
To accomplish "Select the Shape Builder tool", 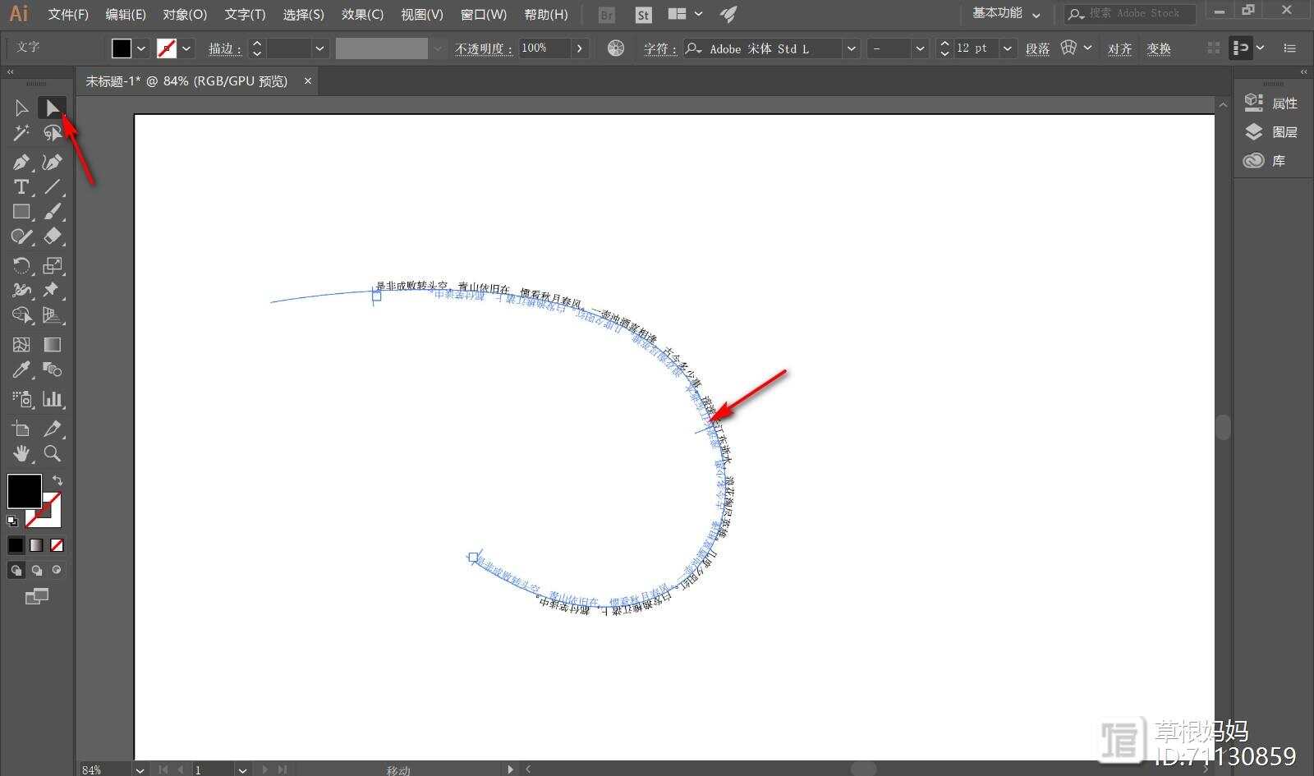I will pyautogui.click(x=21, y=315).
